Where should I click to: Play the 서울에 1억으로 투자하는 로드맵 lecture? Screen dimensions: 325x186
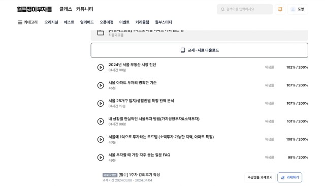[101, 139]
